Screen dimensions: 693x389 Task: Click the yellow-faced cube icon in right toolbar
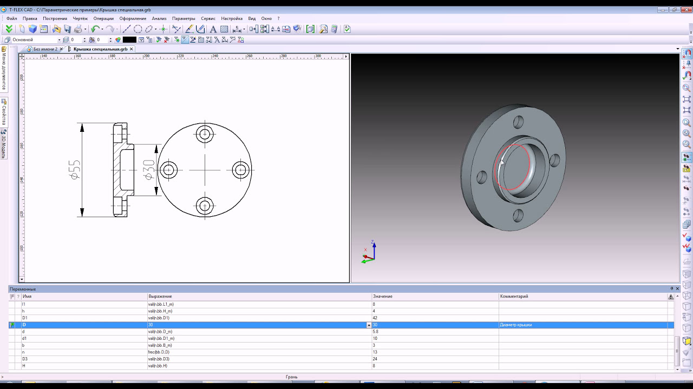(x=687, y=341)
